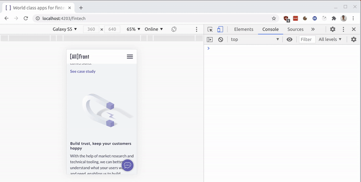Open the red extension icon in toolbar
The width and height of the screenshot is (361, 182).
(x=296, y=18)
